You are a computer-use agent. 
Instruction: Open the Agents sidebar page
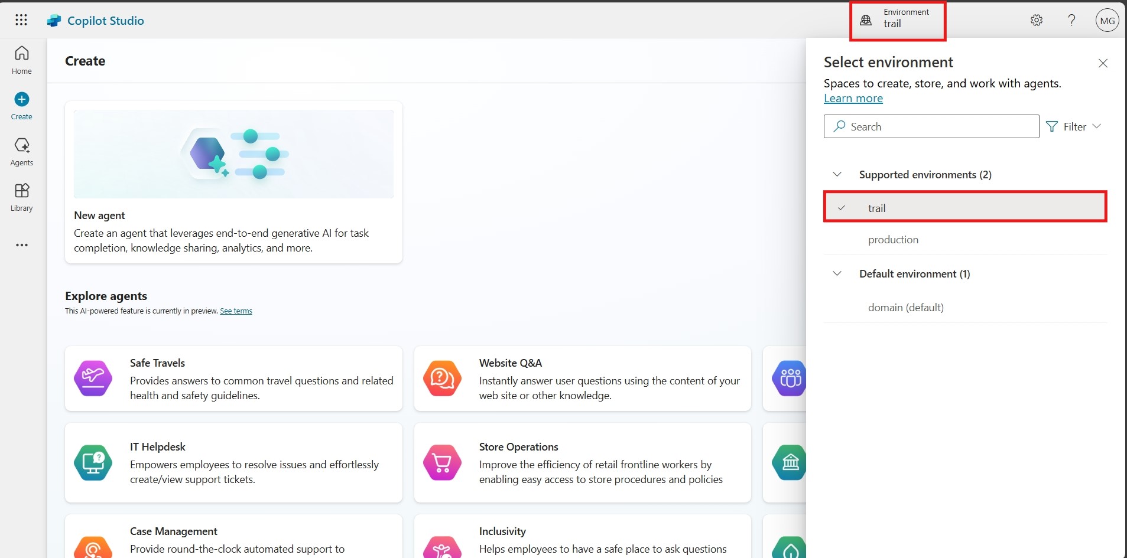pyautogui.click(x=22, y=152)
